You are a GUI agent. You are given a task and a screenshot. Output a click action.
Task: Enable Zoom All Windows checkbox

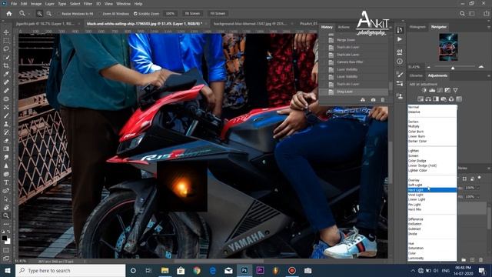click(99, 14)
